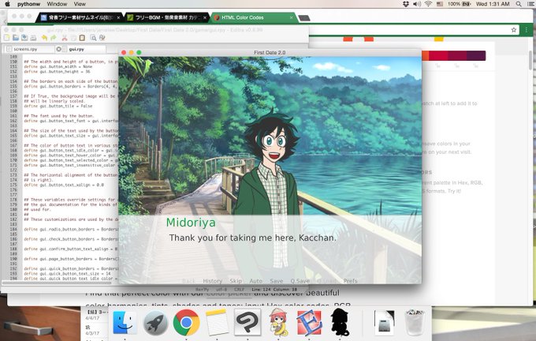Open Clip Studio Paint in the Dock
The image size is (536, 341).
click(x=248, y=323)
